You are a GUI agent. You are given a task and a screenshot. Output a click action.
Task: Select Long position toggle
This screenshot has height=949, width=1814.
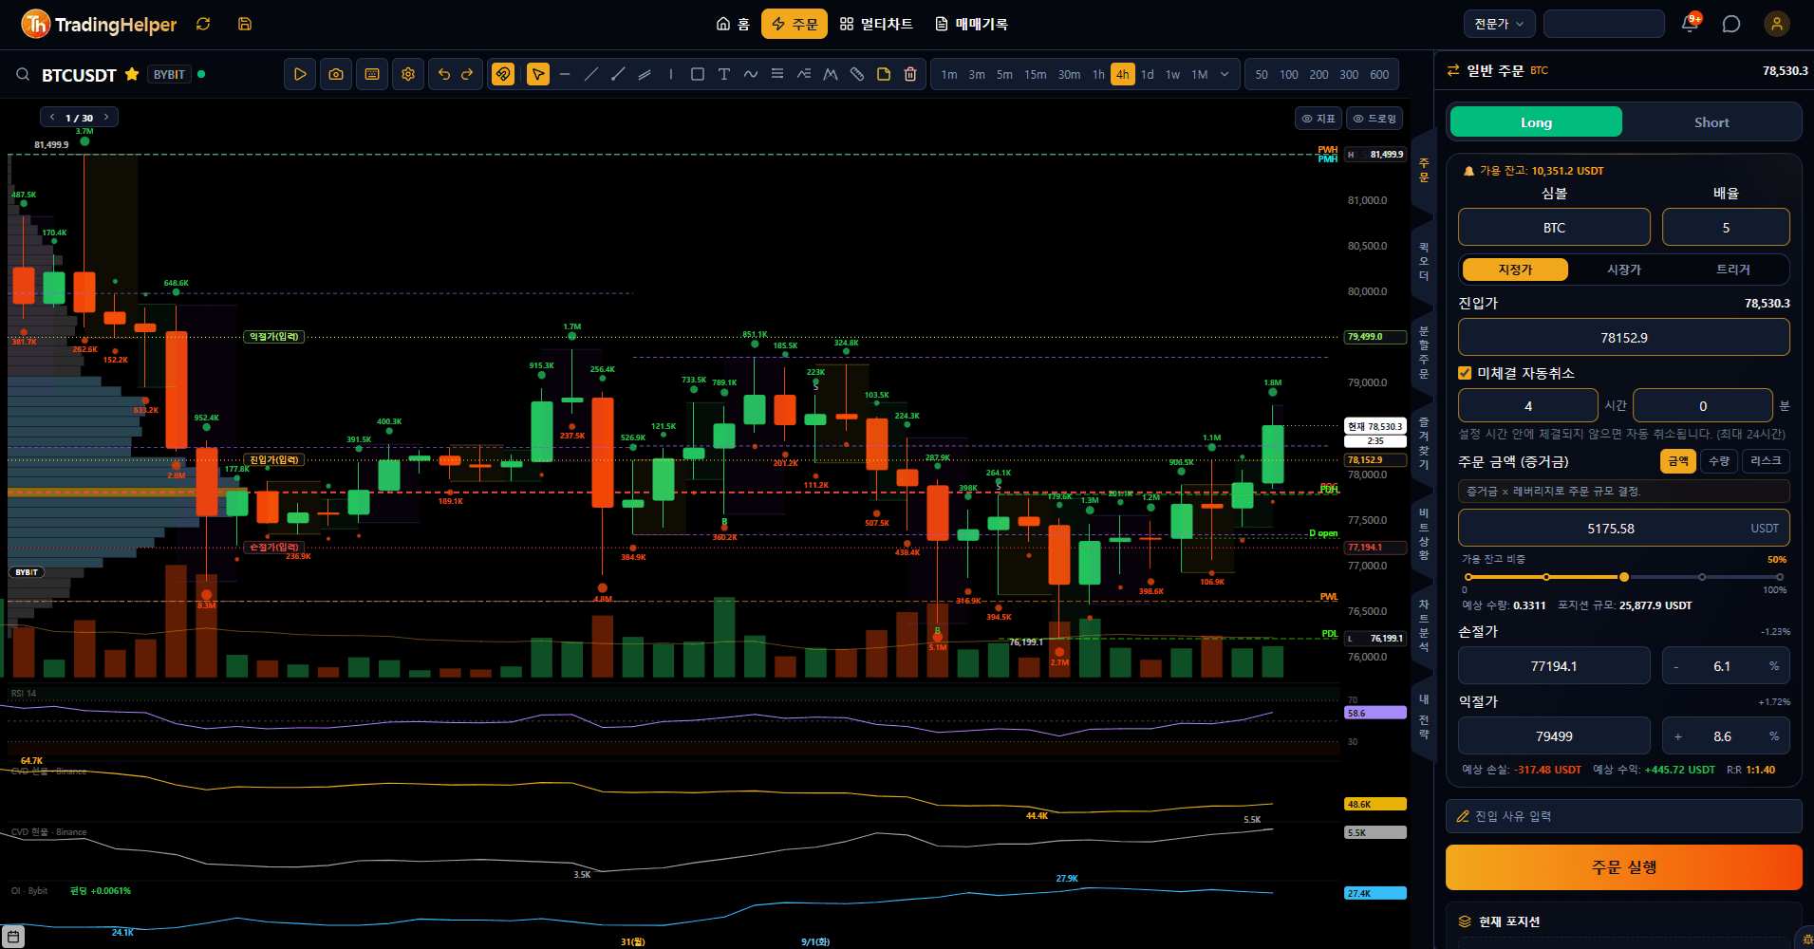(1536, 122)
